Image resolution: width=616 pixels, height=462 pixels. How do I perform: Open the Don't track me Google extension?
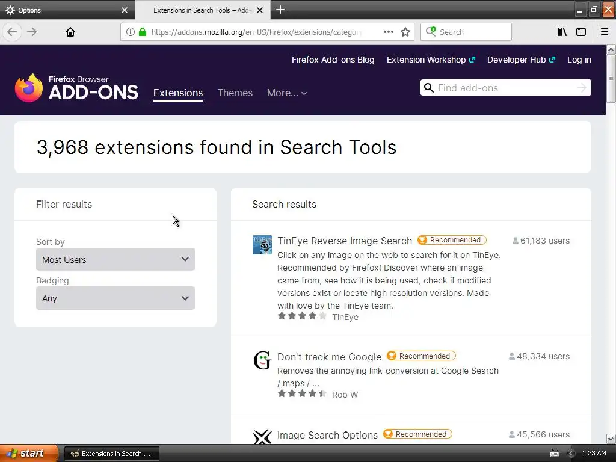[x=329, y=357]
